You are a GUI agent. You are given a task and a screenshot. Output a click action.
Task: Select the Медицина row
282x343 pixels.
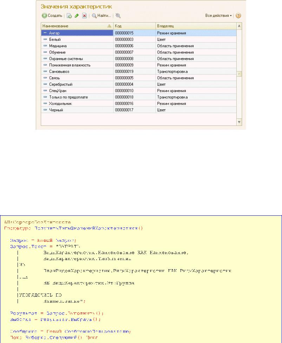139,46
